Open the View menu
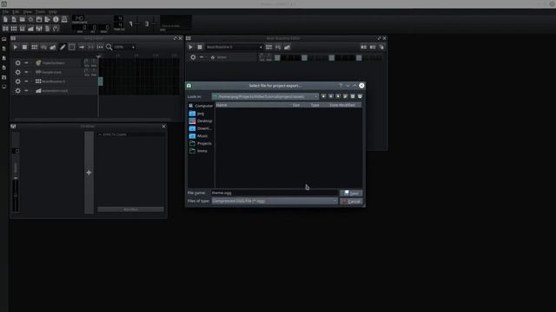556x312 pixels. point(27,11)
